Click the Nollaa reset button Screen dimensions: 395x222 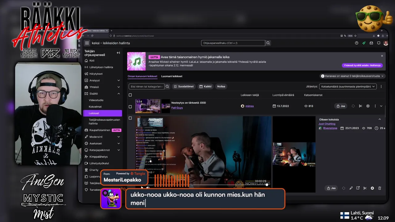(221, 87)
